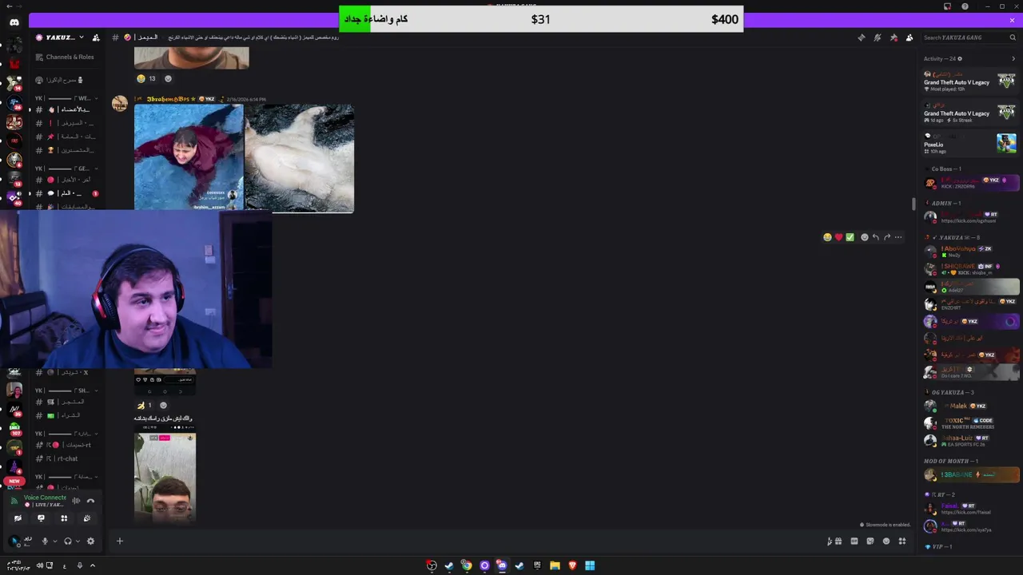The height and width of the screenshot is (575, 1023).
Task: Click the NEW unread mentions pill
Action: [x=14, y=482]
